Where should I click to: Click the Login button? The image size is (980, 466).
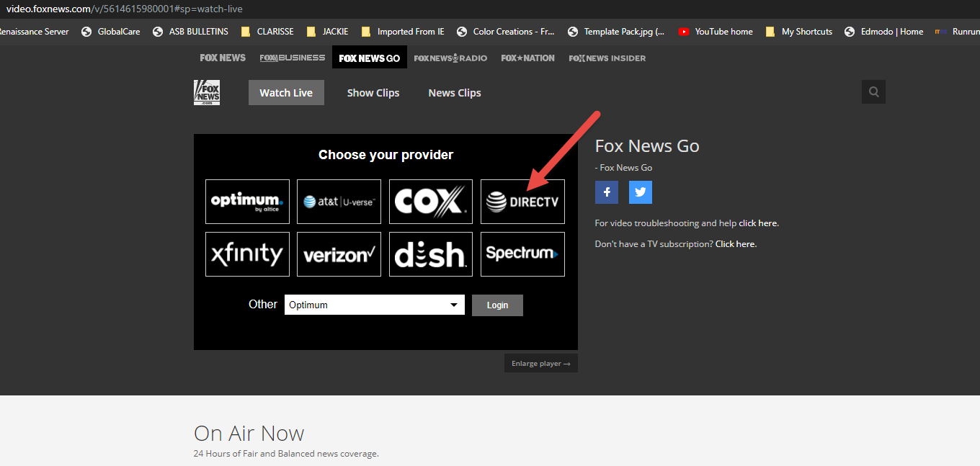pos(497,305)
